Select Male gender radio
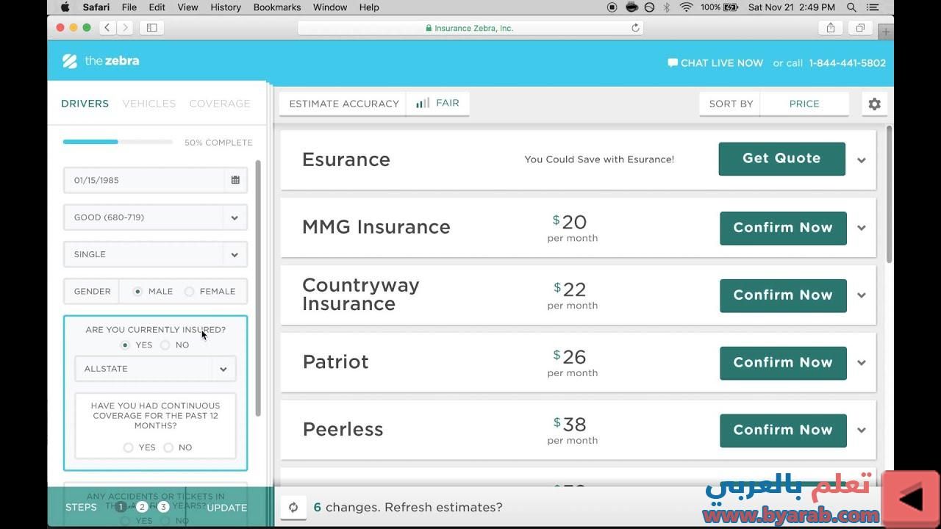Image resolution: width=941 pixels, height=529 pixels. click(x=137, y=292)
